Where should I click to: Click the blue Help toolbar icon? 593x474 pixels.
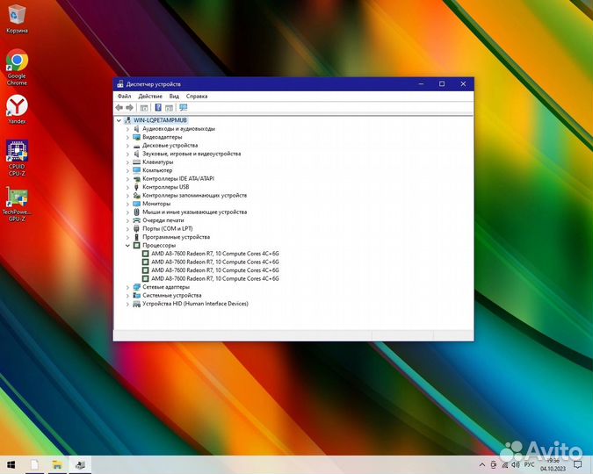click(158, 108)
